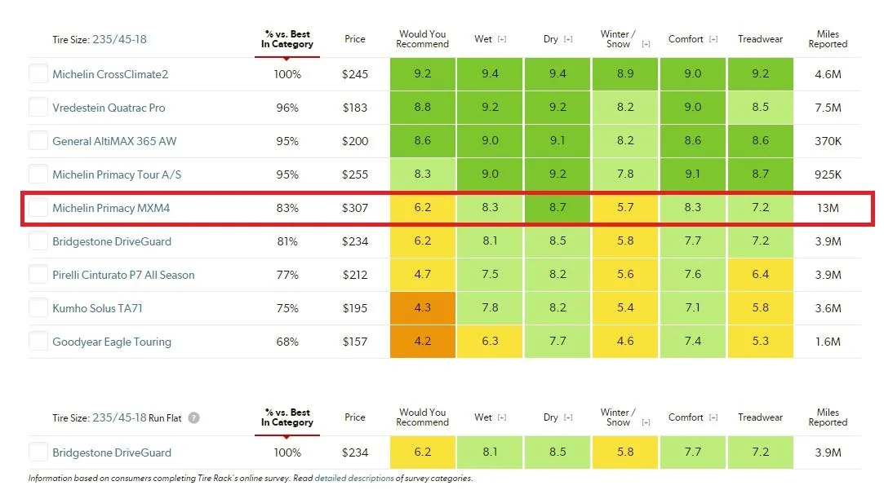
Task: Click CrossClimate2 green 9.2 recommend cell
Action: 422,73
